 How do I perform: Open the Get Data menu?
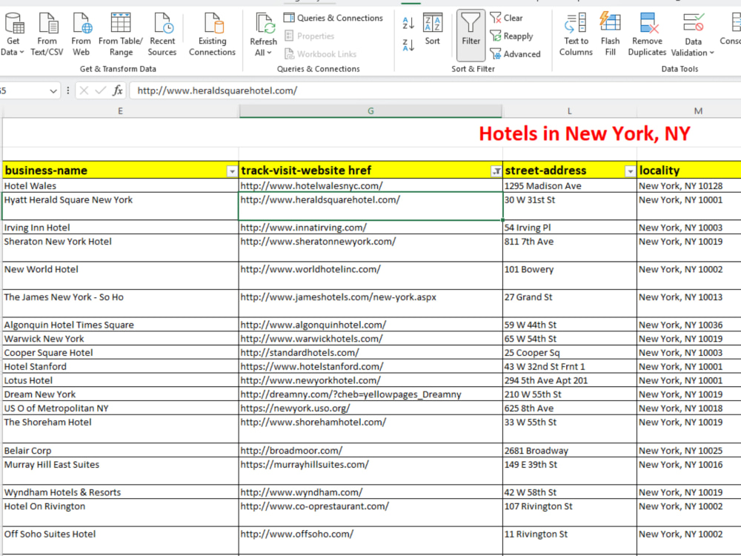pyautogui.click(x=13, y=35)
